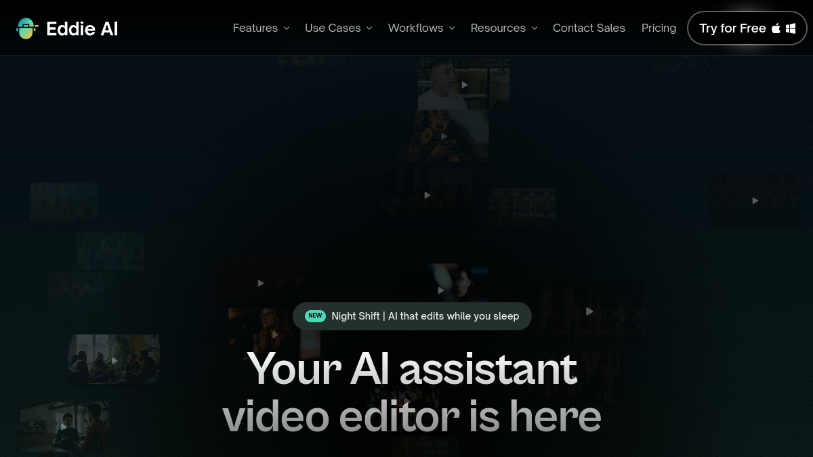813x457 pixels.
Task: Play the sunflowers video clip
Action: 444,136
